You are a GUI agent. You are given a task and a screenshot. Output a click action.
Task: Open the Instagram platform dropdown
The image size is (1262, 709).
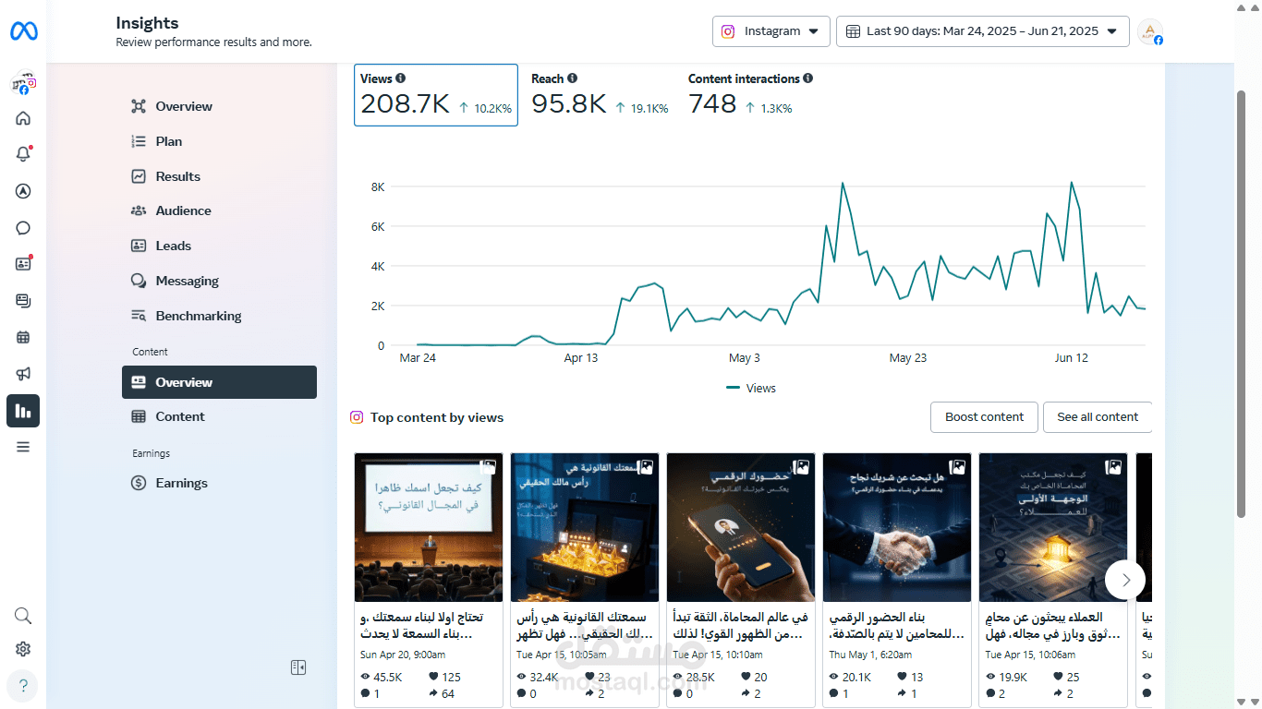[771, 31]
